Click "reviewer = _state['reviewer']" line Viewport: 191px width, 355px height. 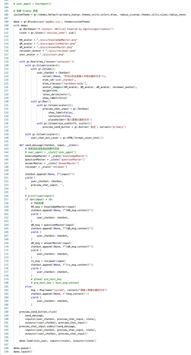[46, 167]
